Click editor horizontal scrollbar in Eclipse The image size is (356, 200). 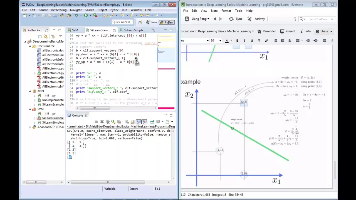[x=94, y=108]
